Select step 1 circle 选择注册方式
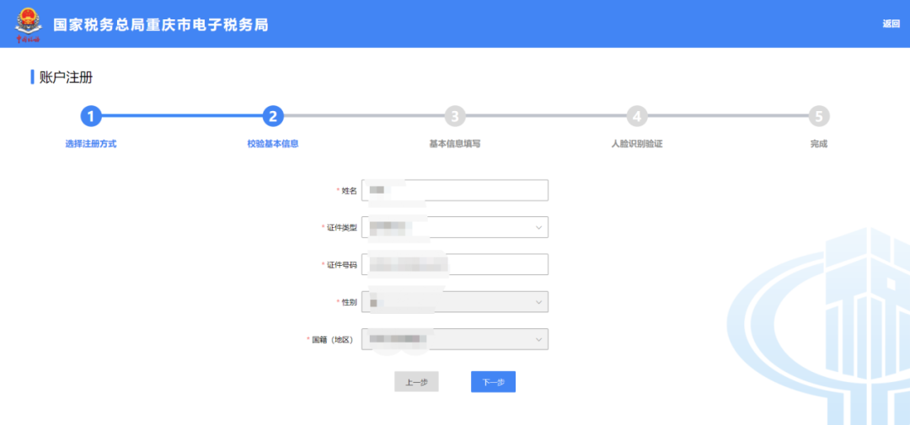Screen dimensions: 910x425 90,116
